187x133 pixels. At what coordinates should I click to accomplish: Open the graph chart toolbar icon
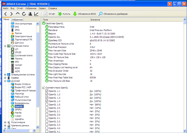36,14
